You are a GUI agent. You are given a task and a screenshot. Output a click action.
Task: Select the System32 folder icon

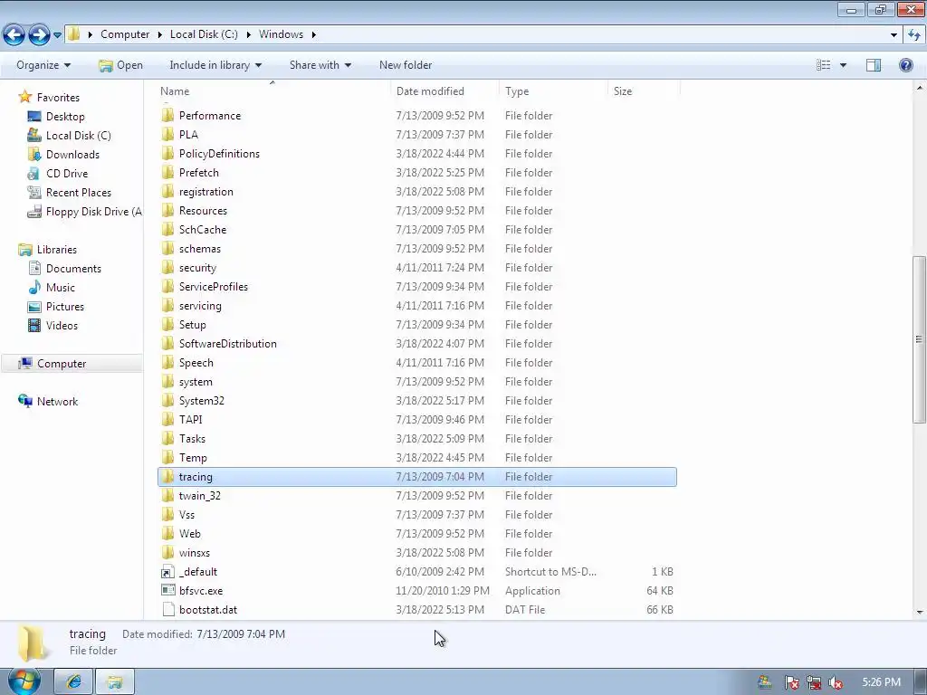pos(167,400)
